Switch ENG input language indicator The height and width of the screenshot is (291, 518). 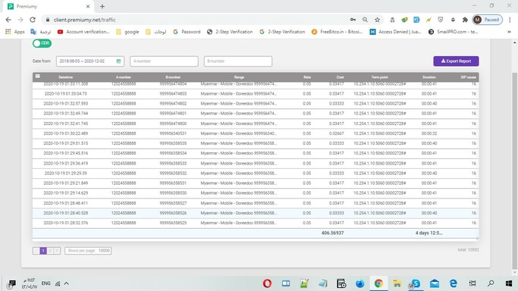[x=46, y=283]
